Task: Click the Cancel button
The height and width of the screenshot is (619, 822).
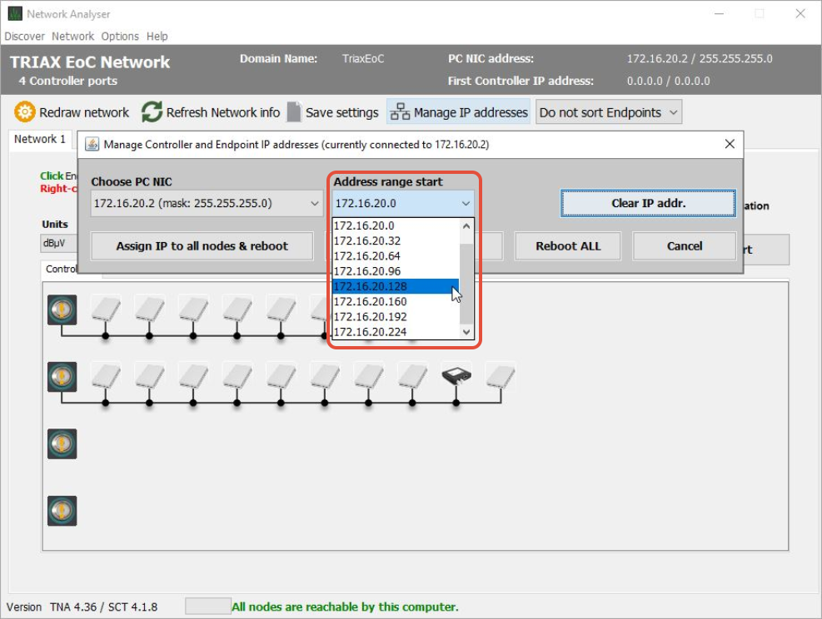Action: 684,246
